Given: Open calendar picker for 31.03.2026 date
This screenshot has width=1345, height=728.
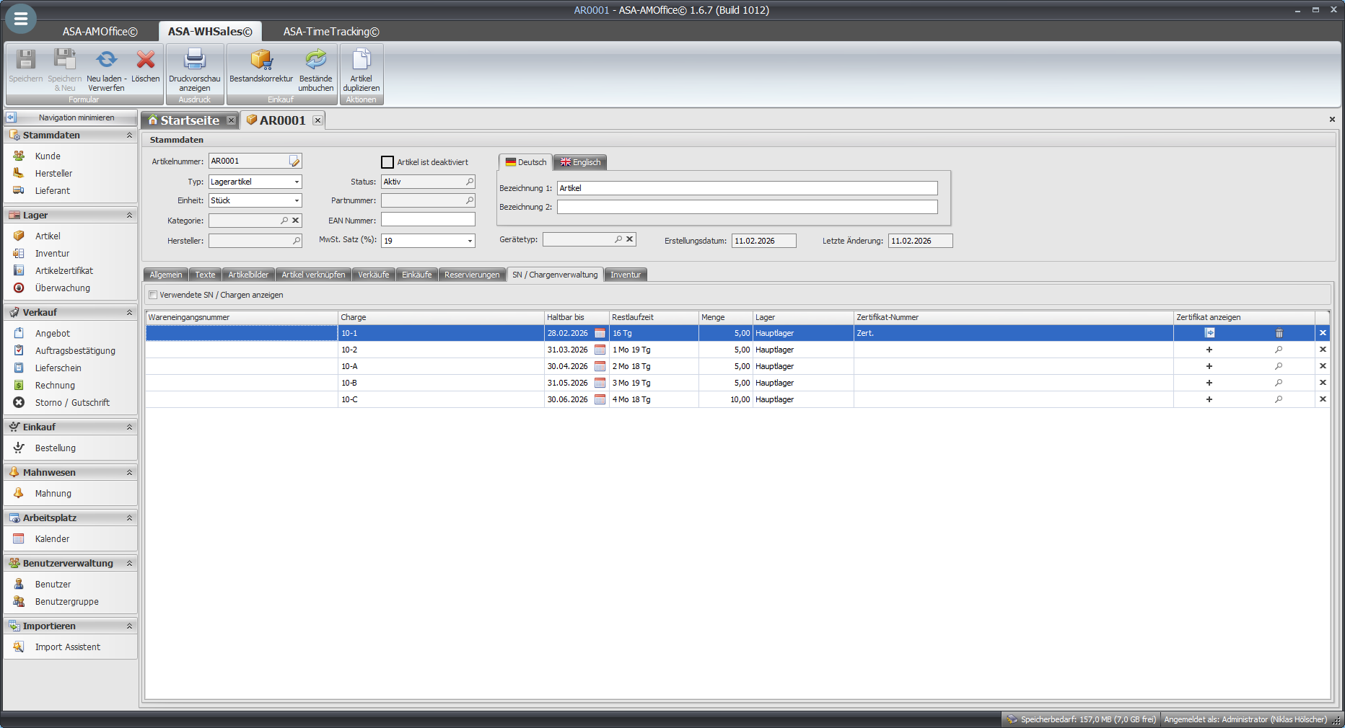Looking at the screenshot, I should (600, 350).
